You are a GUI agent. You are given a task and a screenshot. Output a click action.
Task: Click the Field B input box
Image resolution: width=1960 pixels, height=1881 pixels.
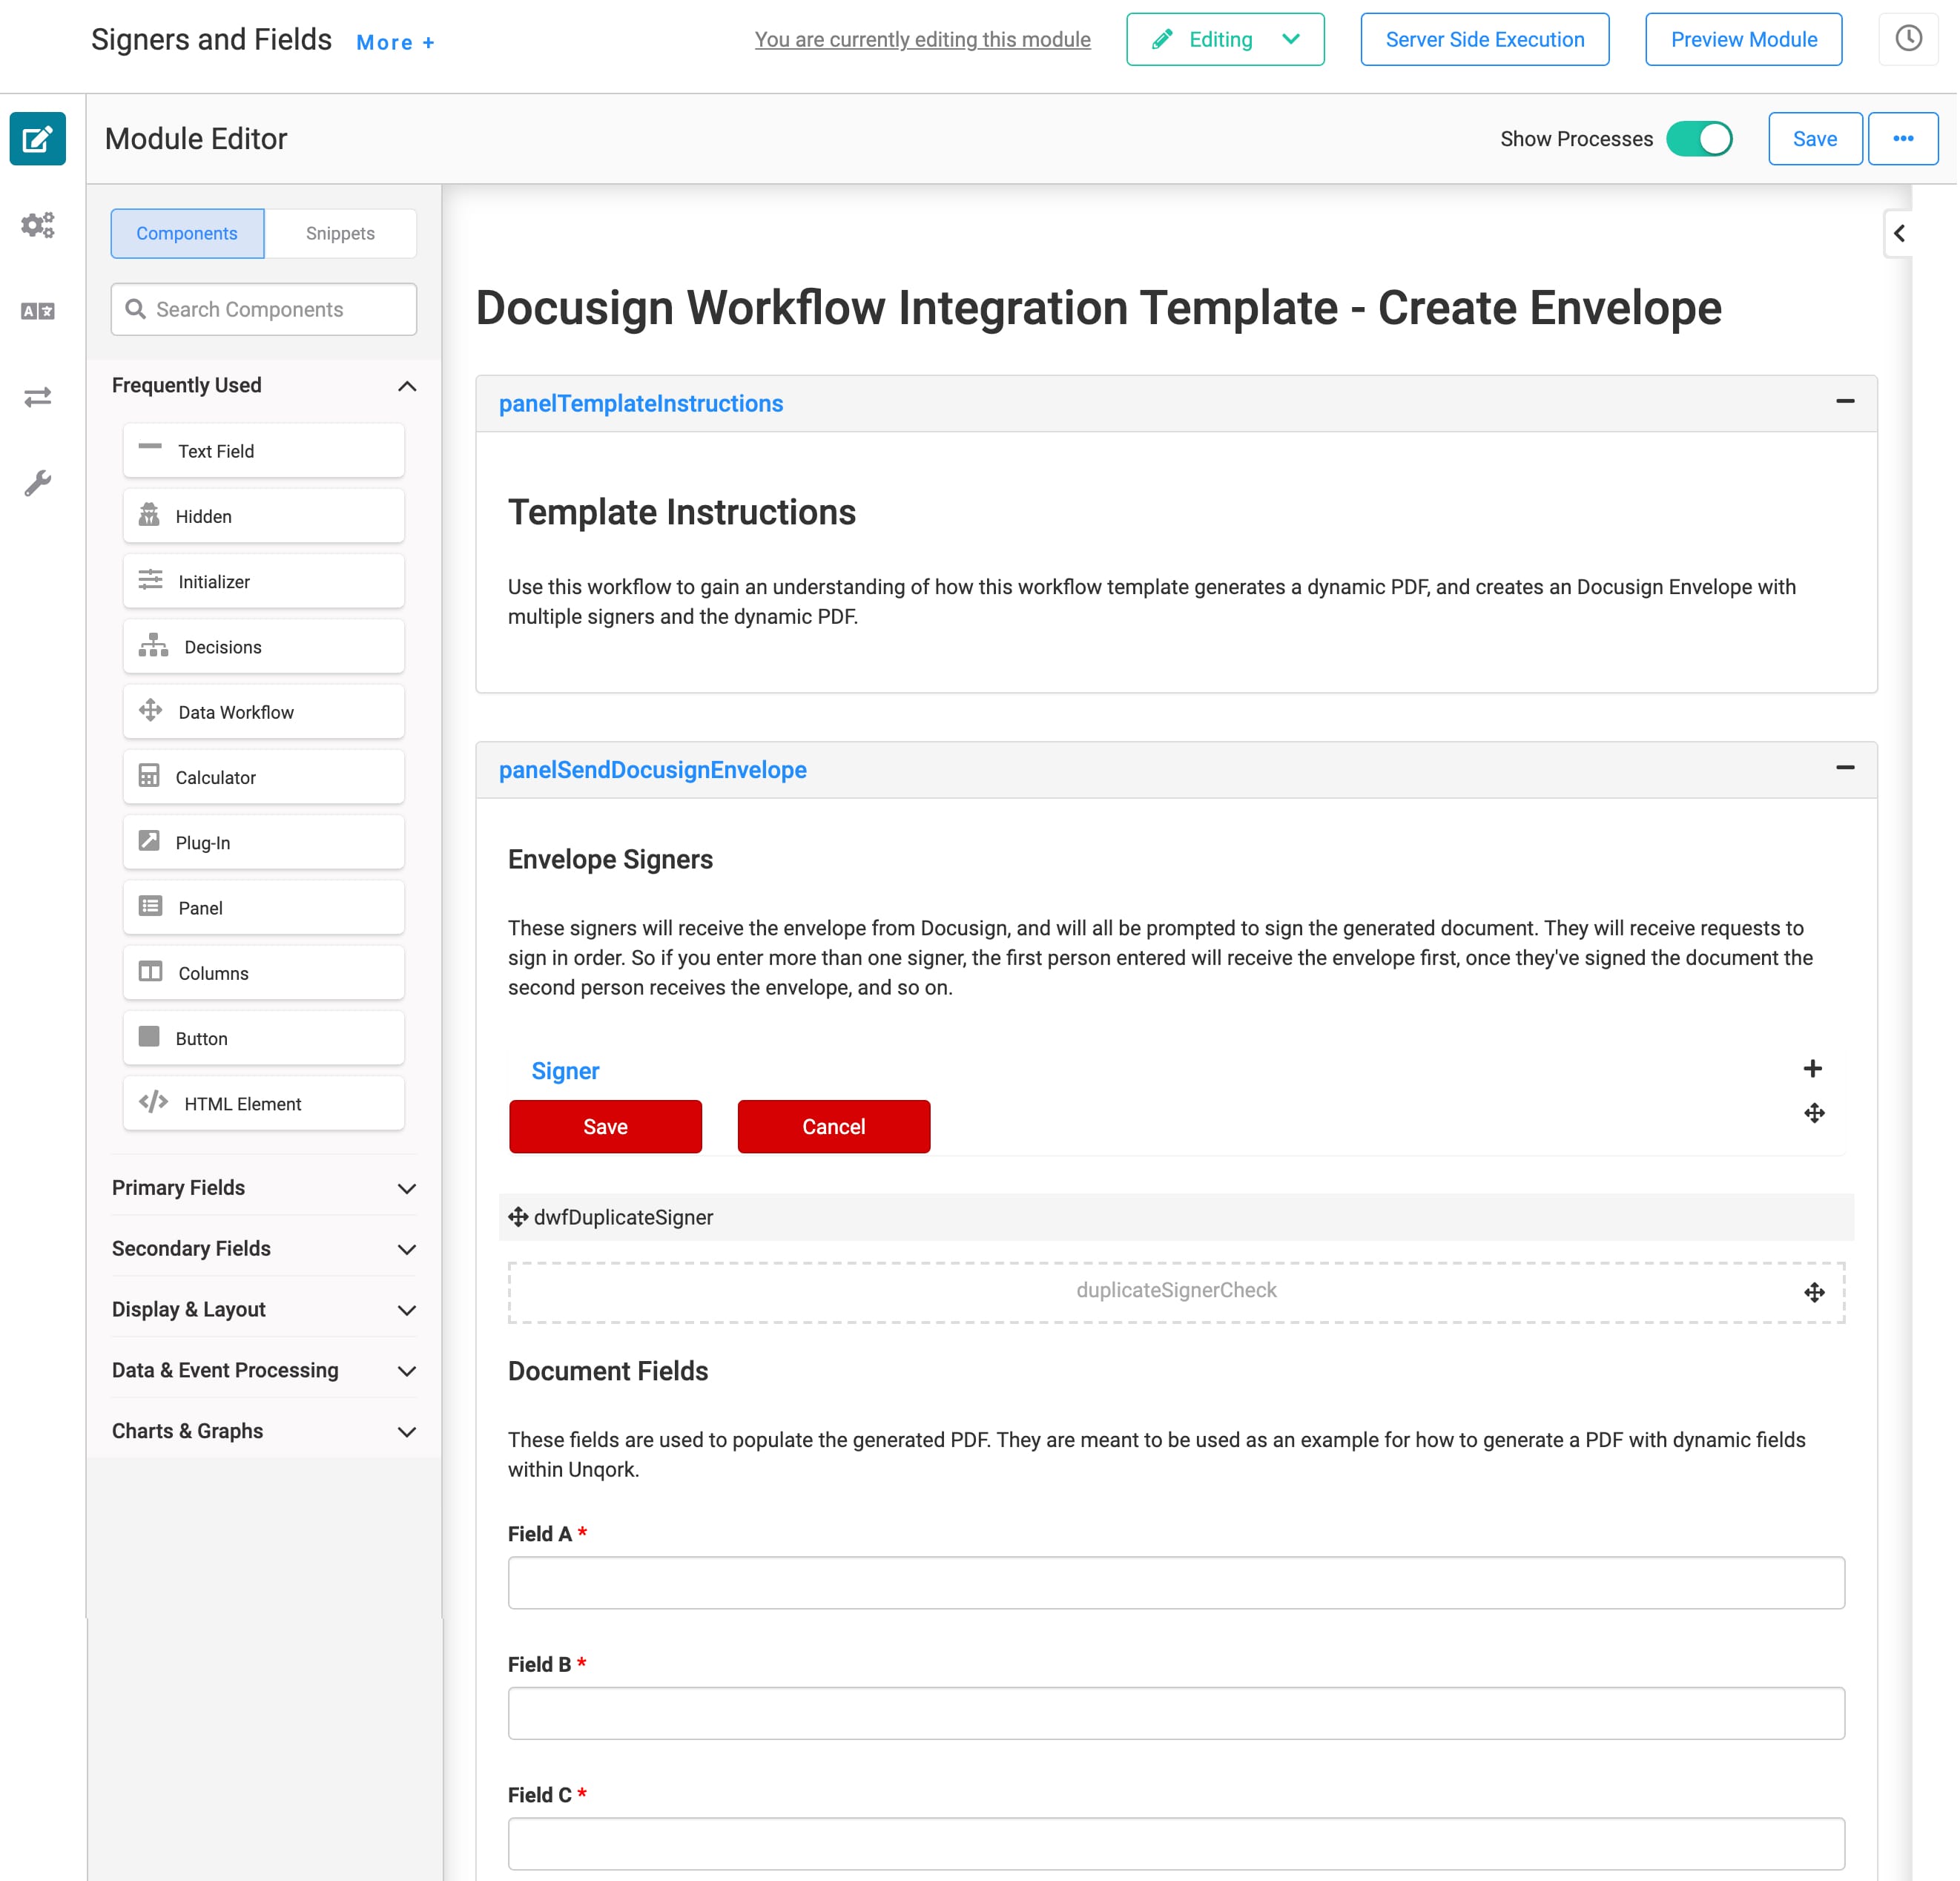pos(1176,1713)
